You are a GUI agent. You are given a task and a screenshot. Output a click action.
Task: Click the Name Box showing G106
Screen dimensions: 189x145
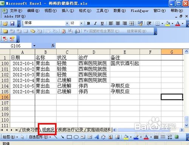15,46
